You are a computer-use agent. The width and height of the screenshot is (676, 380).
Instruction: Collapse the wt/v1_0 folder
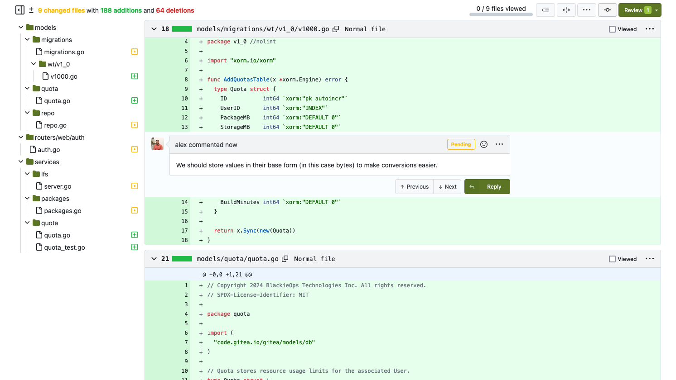(34, 64)
